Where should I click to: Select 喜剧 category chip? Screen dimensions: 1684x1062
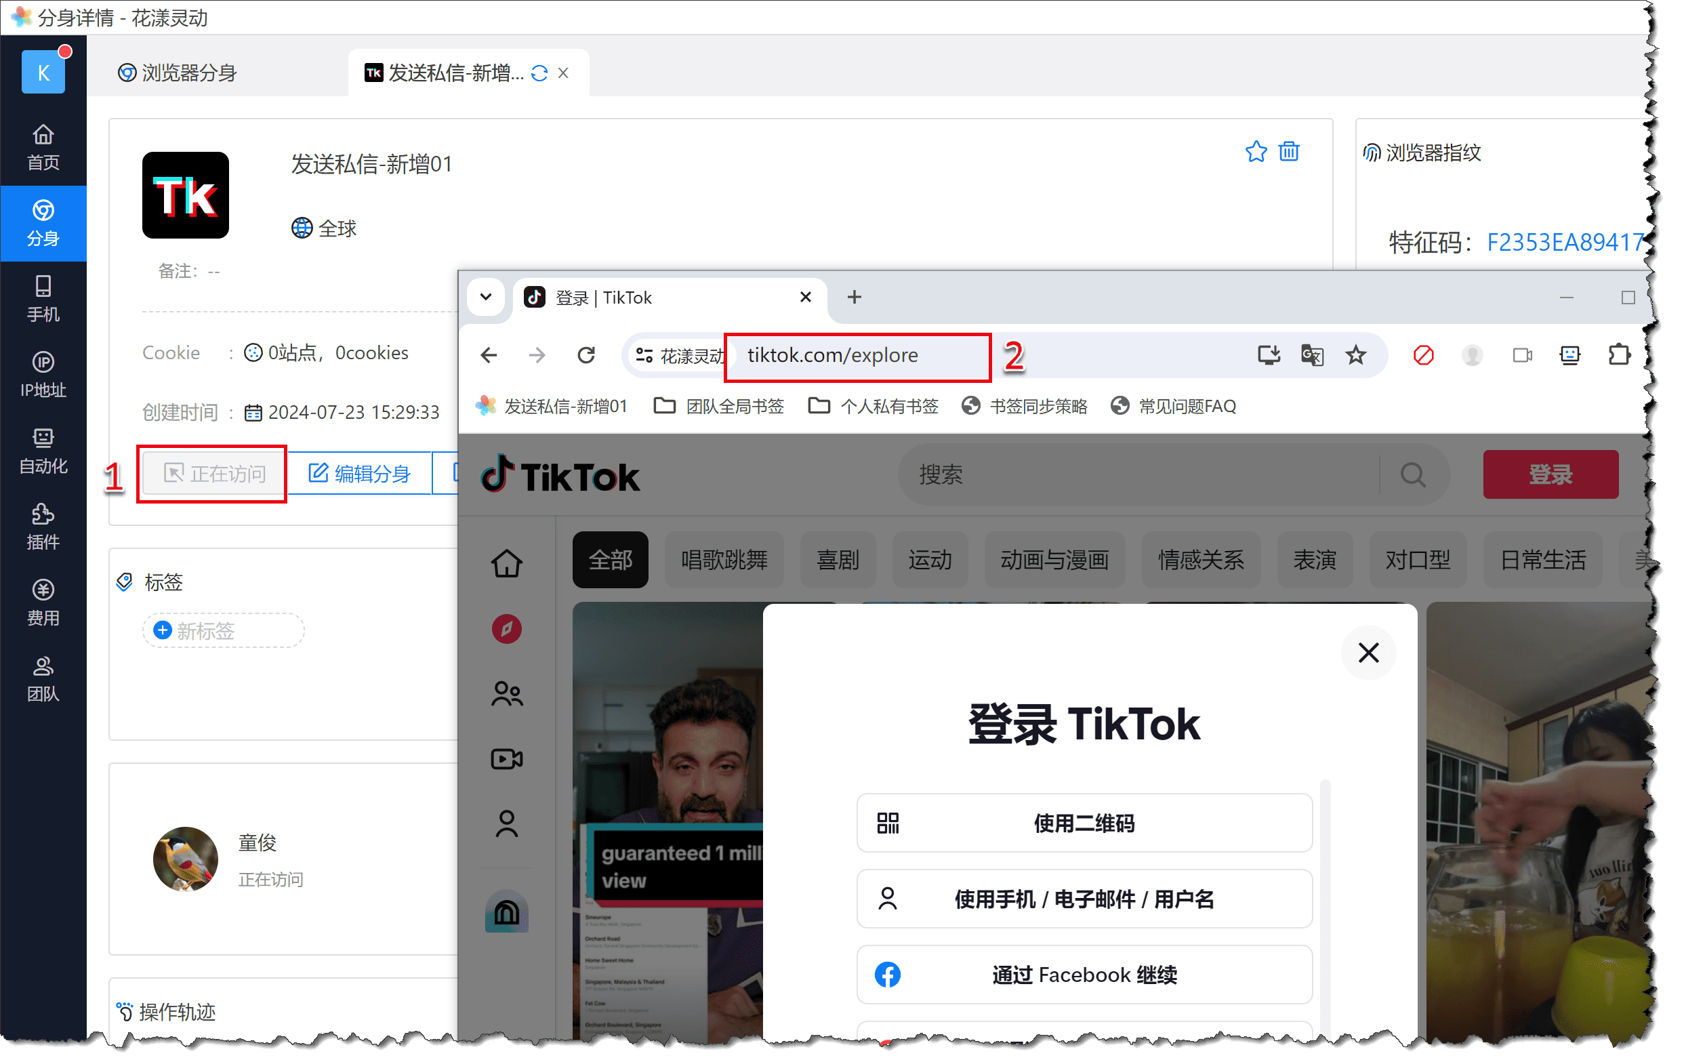[837, 560]
